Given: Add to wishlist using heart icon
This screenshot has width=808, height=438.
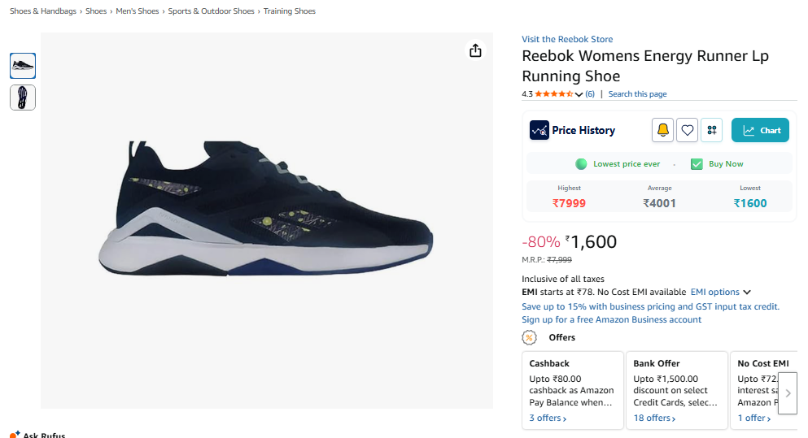Looking at the screenshot, I should [687, 130].
